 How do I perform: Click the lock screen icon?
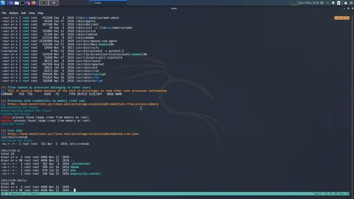point(346,3)
